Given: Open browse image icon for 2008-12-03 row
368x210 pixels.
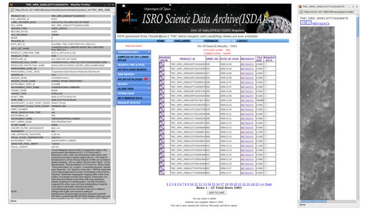Looking at the screenshot, I should (162, 64).
